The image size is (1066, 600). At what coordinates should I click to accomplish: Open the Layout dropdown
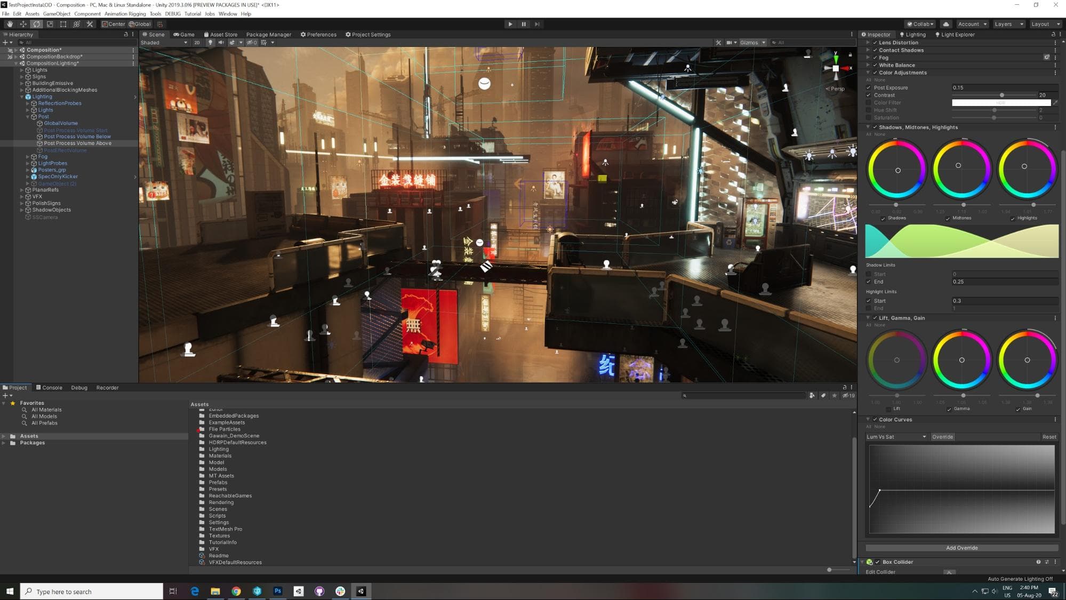1045,24
